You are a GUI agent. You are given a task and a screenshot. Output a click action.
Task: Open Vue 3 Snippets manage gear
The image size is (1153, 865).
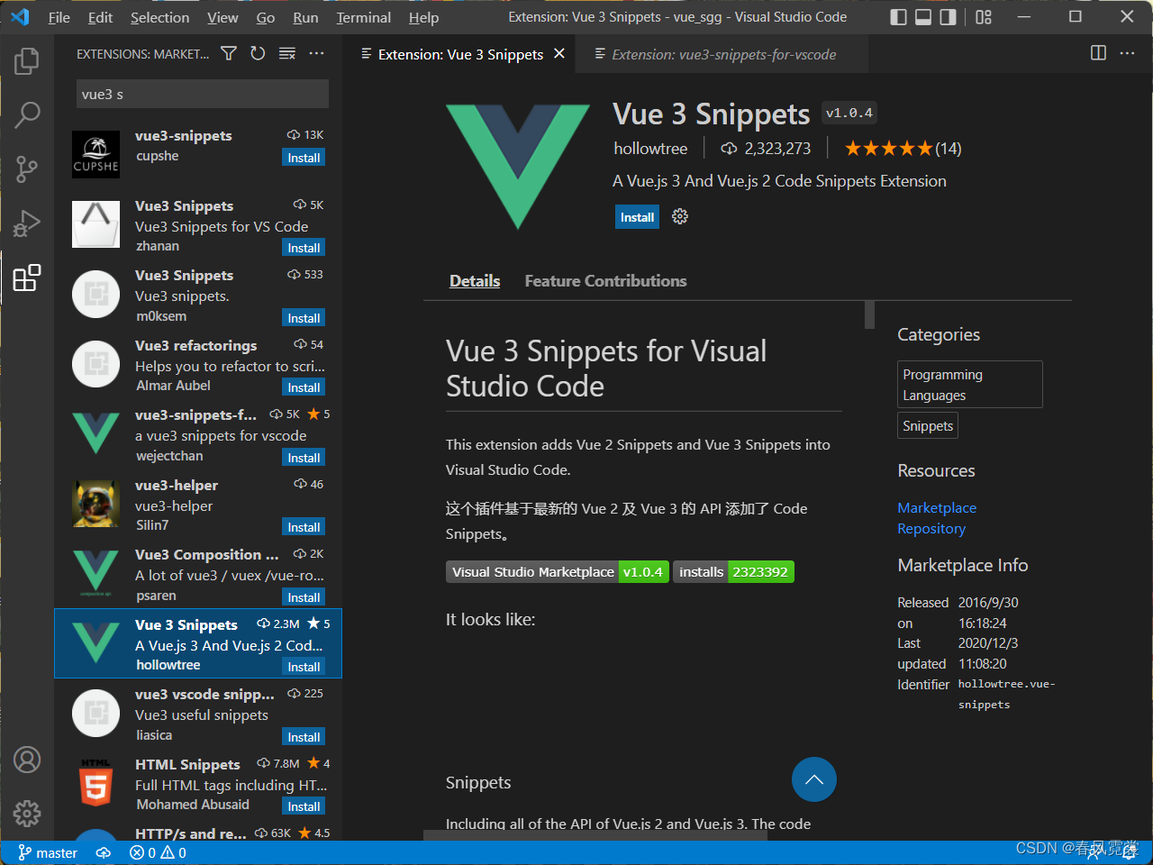680,217
